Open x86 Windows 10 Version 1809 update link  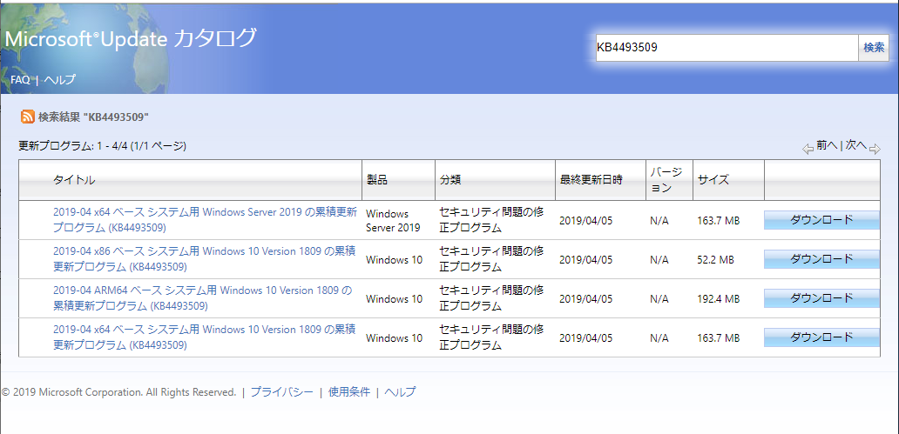point(204,259)
